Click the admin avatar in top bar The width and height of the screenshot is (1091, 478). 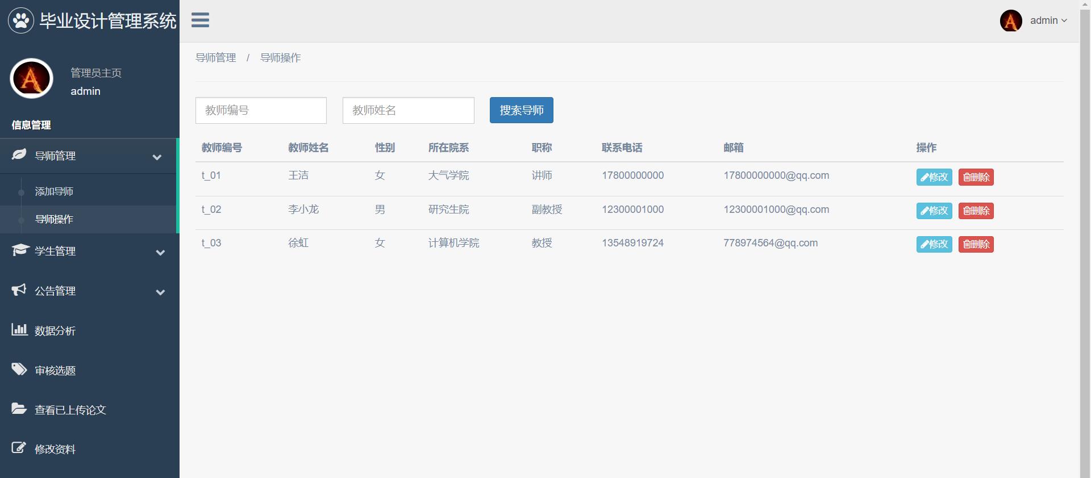[1011, 21]
